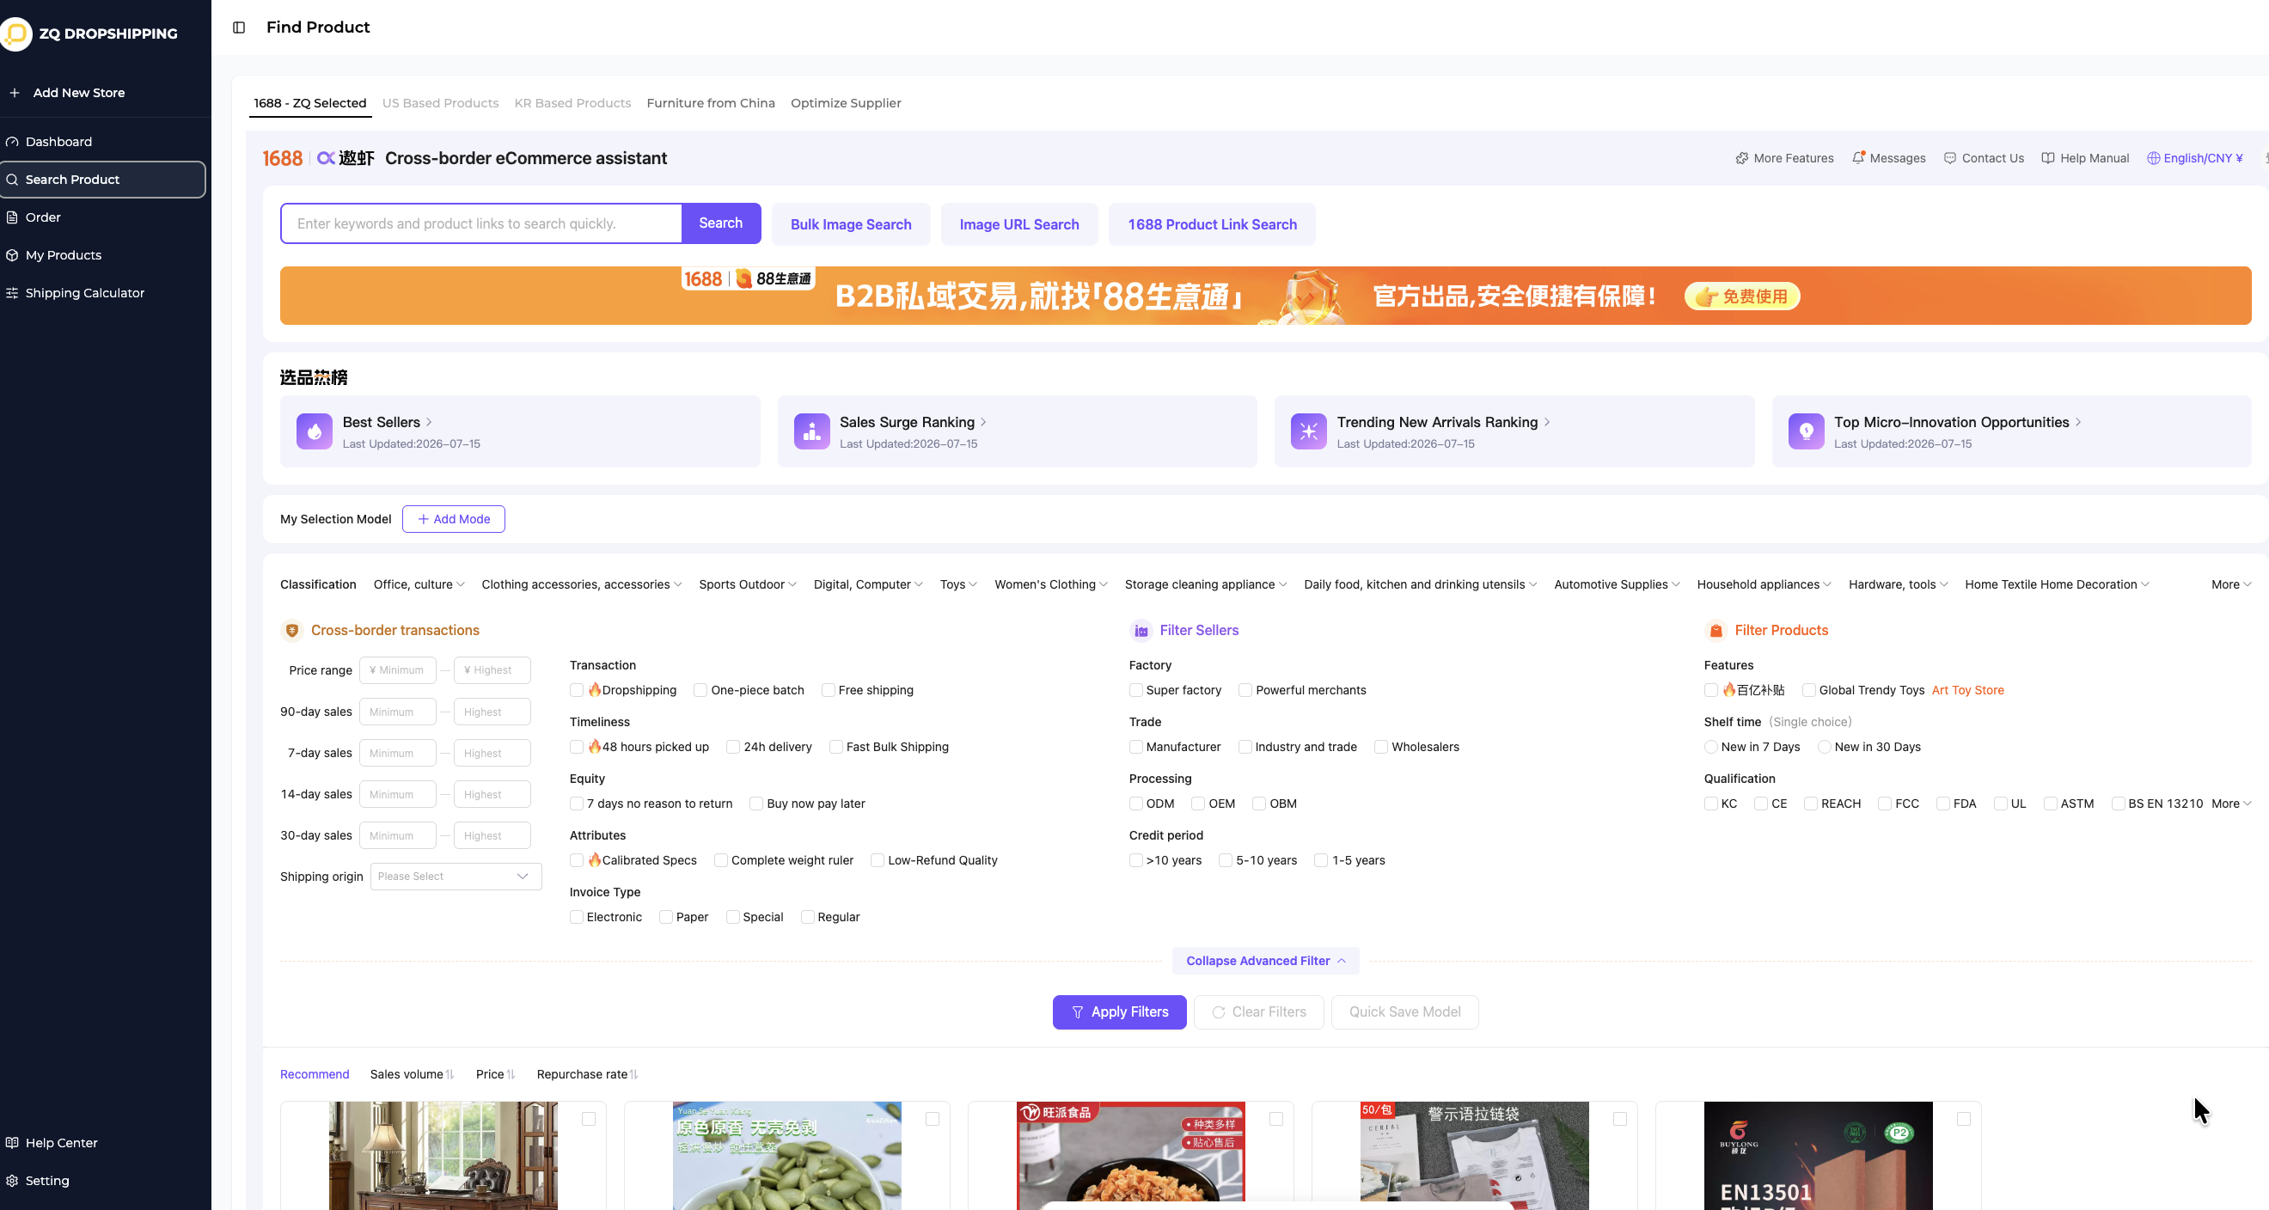Click the Bulk Image Search button
This screenshot has width=2269, height=1210.
tap(850, 224)
